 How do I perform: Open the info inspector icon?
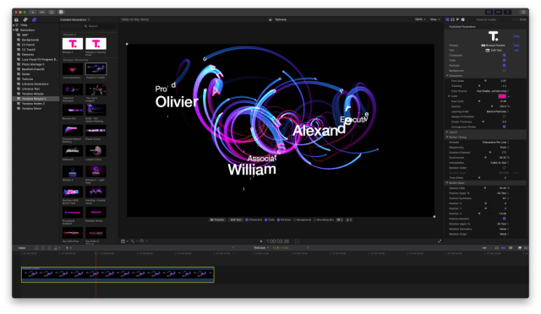coord(462,19)
